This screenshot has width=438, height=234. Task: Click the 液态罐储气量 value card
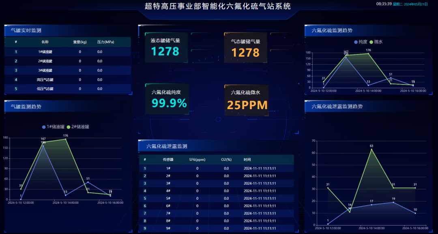165,48
